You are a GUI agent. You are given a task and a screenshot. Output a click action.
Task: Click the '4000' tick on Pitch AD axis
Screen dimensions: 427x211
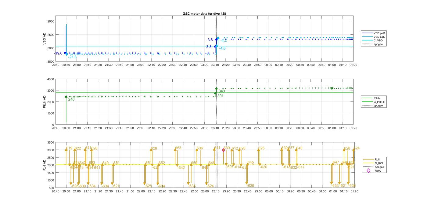click(x=51, y=79)
